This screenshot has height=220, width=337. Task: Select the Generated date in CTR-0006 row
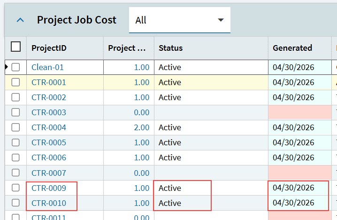(293, 157)
